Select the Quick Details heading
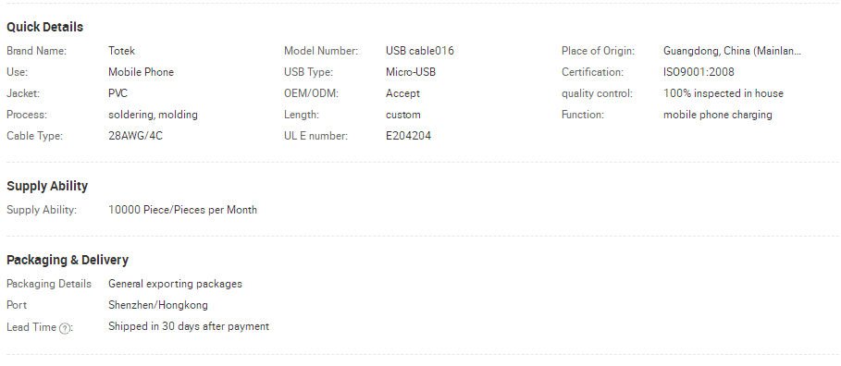 pos(45,28)
